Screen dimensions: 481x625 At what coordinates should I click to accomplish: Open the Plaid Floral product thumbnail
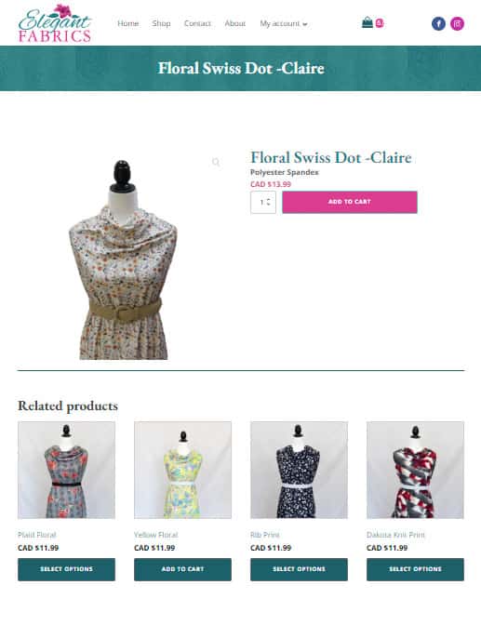click(x=66, y=470)
